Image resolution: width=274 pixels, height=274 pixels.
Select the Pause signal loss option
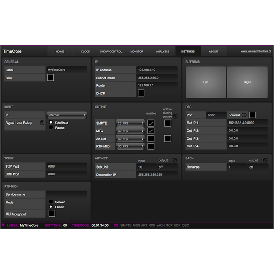coord(51,127)
